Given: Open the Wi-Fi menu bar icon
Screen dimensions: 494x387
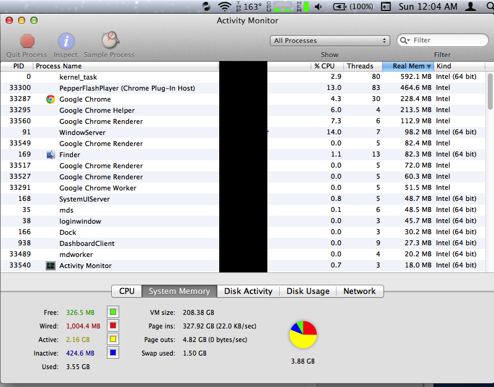Looking at the screenshot, I should tap(224, 6).
